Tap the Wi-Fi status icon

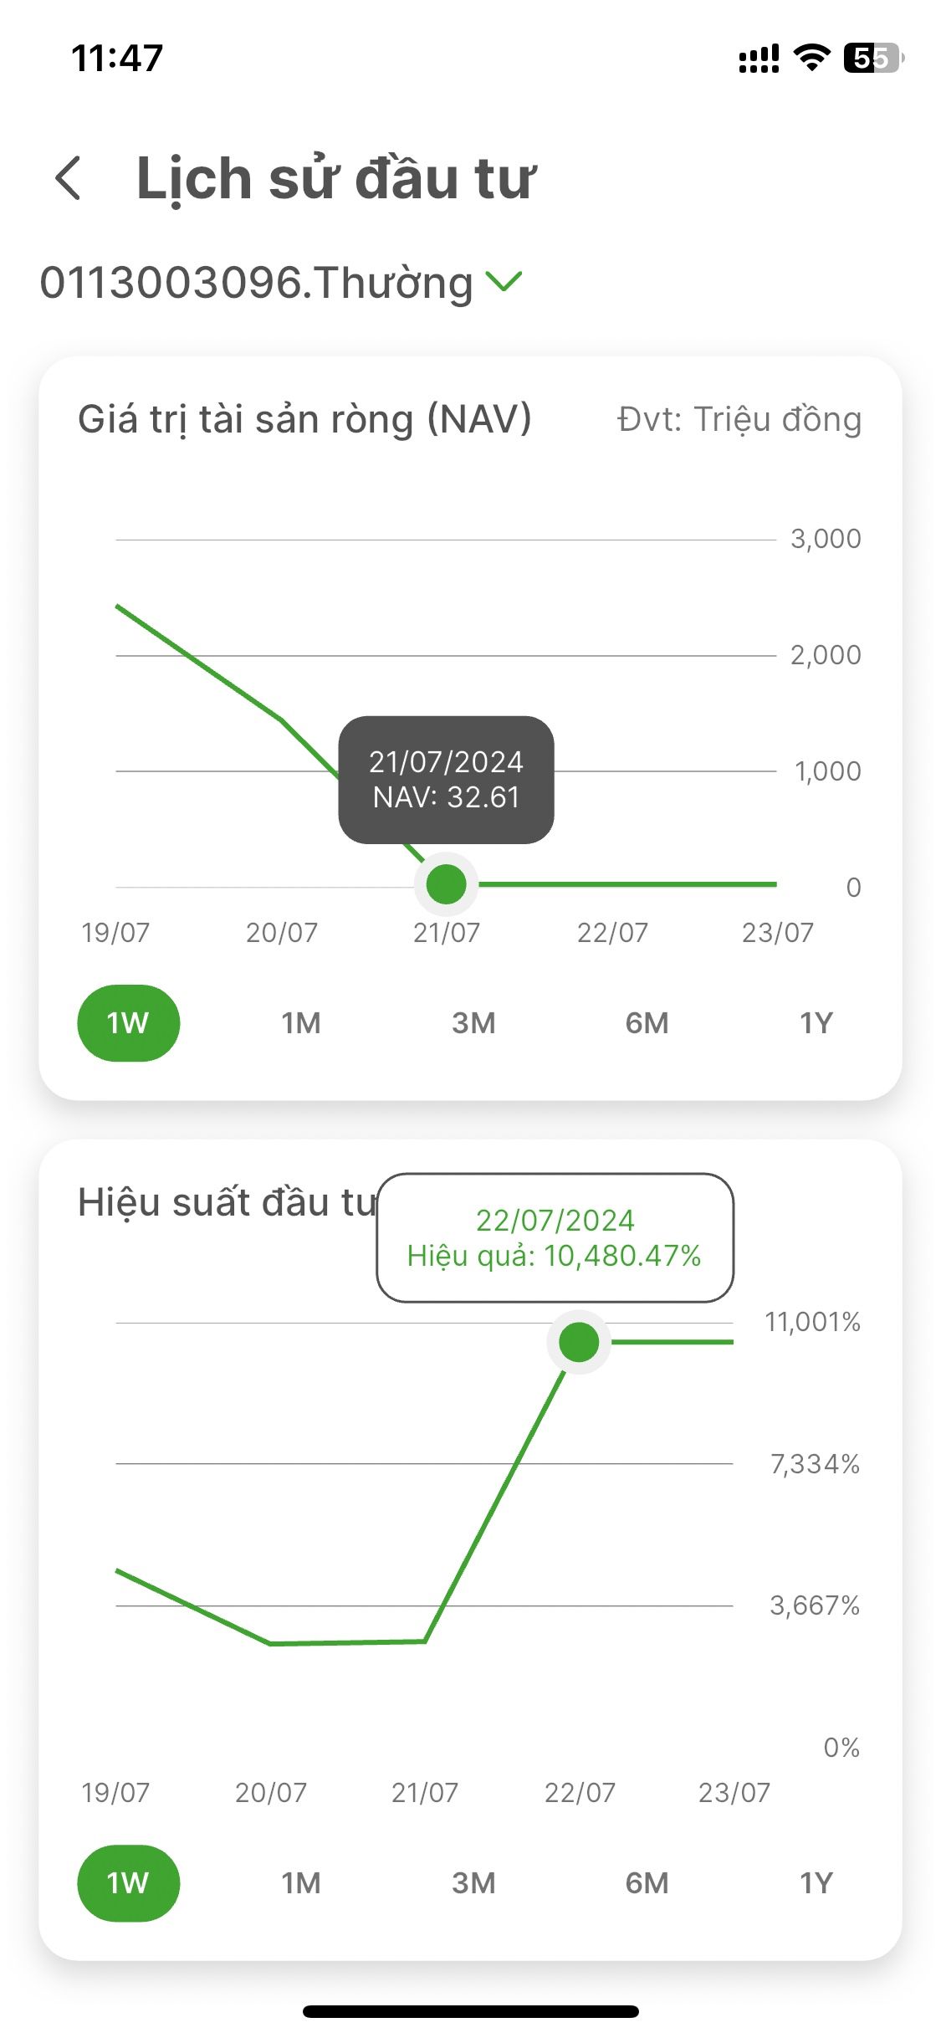pos(811,58)
